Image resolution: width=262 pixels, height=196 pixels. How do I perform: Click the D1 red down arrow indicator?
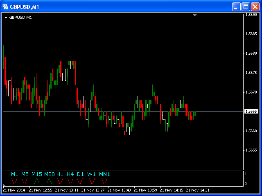click(x=80, y=181)
